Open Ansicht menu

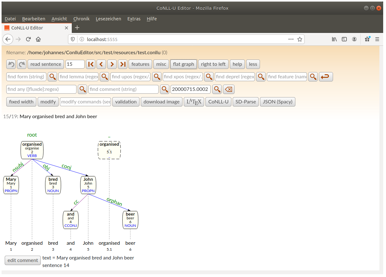[59, 19]
